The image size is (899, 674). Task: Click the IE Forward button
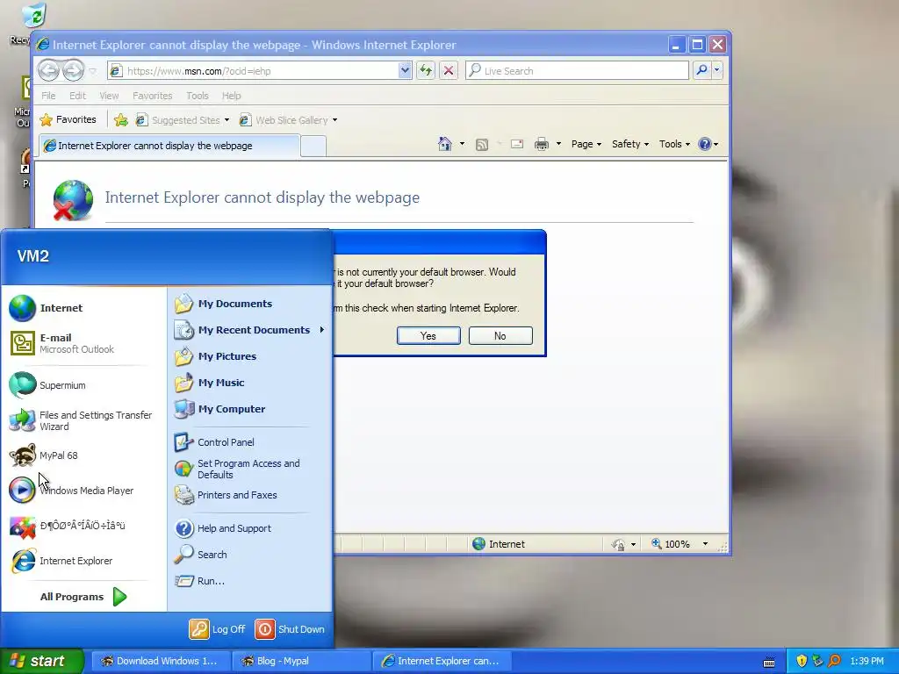click(73, 70)
